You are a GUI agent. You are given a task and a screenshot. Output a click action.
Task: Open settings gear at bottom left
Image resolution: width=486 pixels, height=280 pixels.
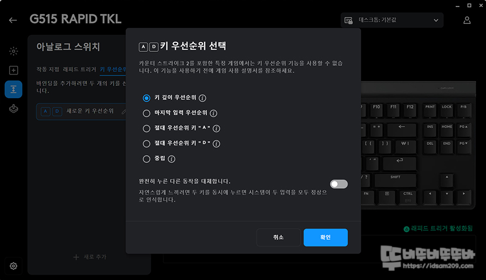pyautogui.click(x=13, y=266)
